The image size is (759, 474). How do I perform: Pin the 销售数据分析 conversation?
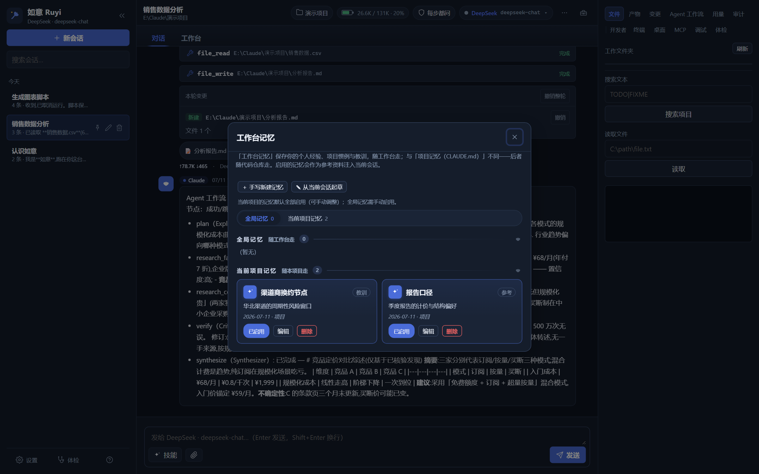coord(97,128)
